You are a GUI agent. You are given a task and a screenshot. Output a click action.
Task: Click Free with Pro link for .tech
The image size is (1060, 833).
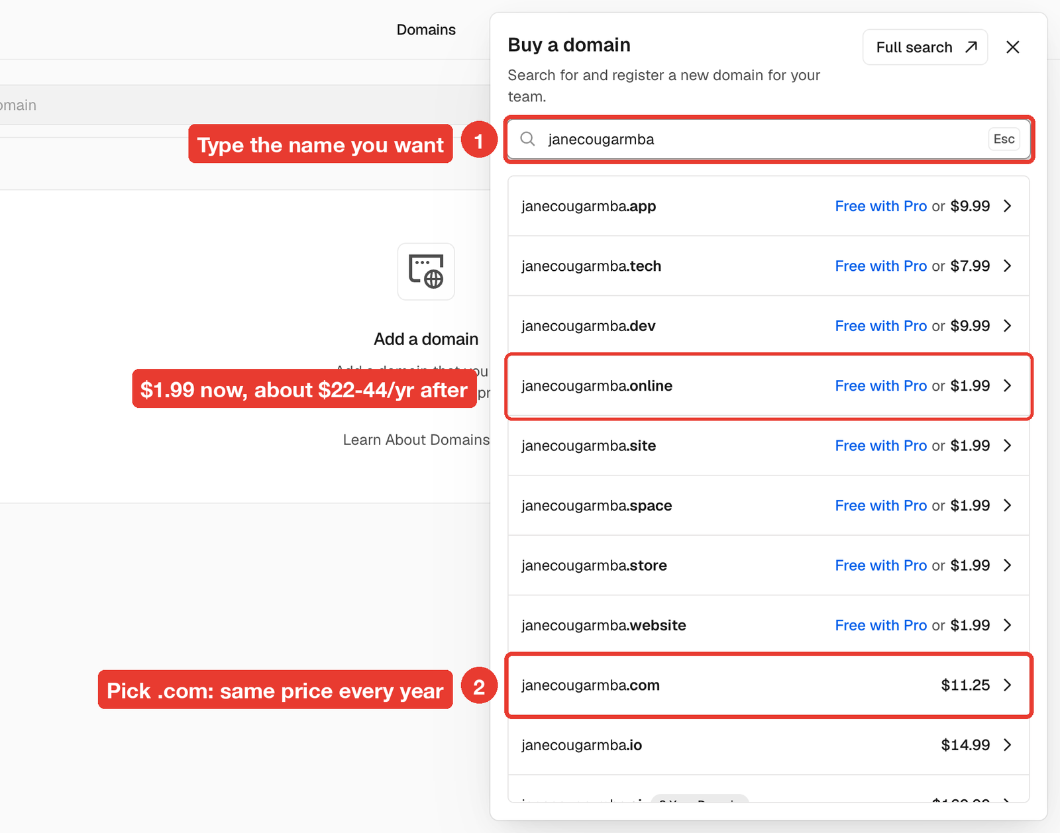click(x=880, y=266)
